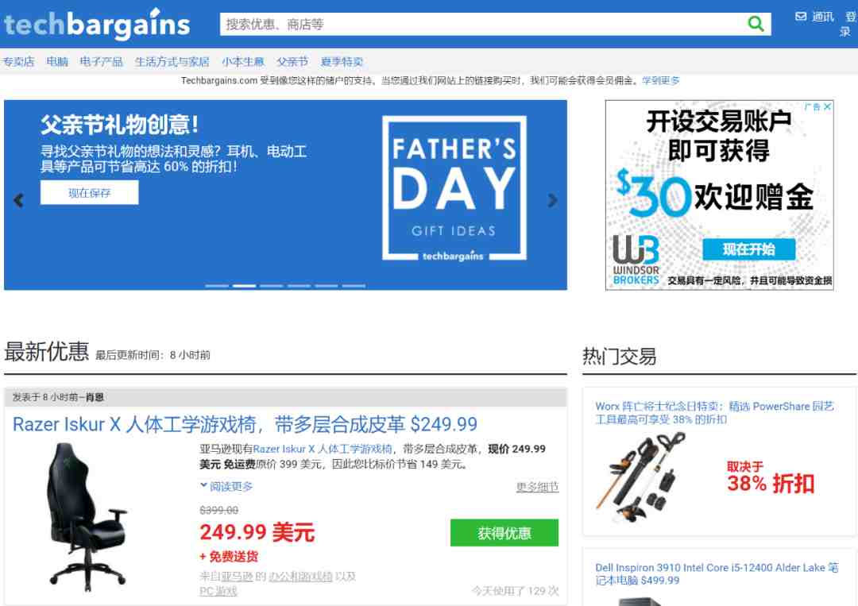The image size is (858, 606).
Task: Click the techbargains logo
Action: [97, 24]
